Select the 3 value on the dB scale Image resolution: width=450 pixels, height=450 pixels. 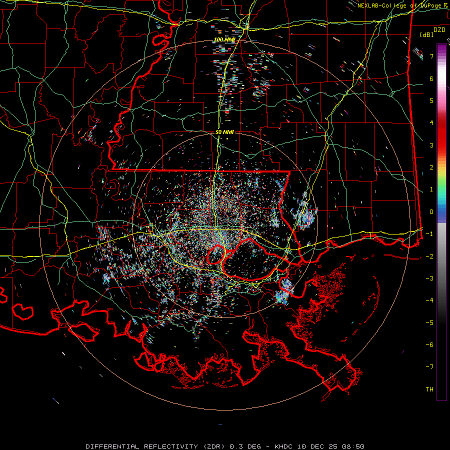point(431,145)
